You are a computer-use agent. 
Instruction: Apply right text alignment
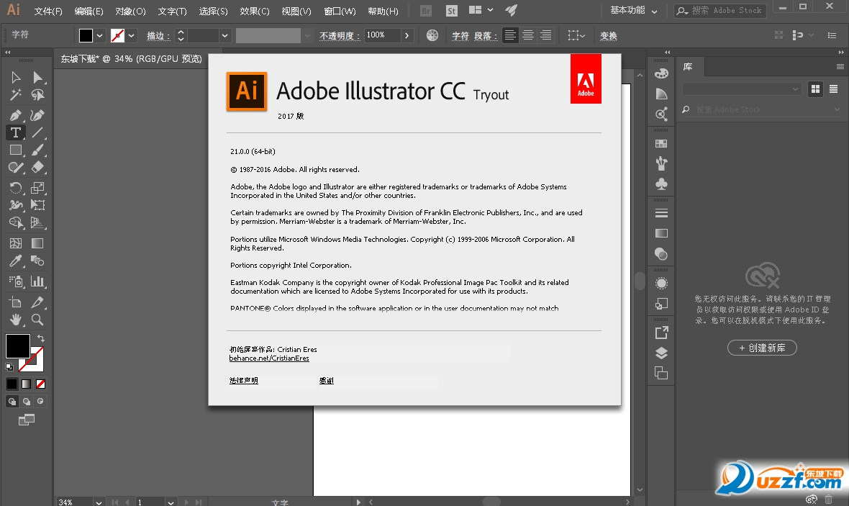coord(545,35)
